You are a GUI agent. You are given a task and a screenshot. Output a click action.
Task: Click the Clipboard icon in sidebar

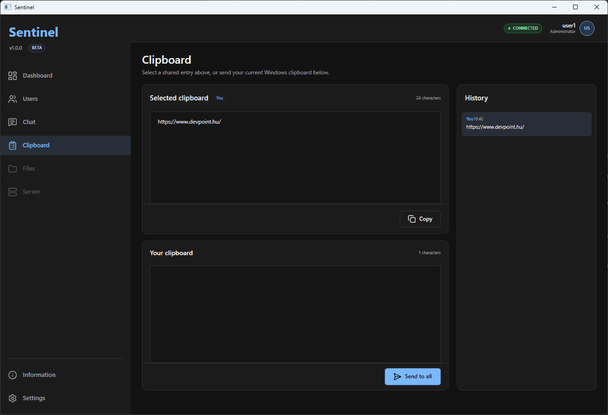[13, 145]
